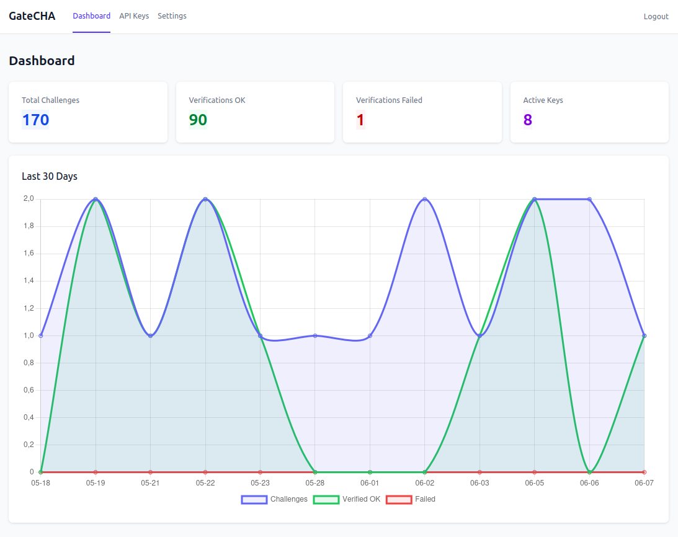
Task: Toggle the Challenges legend swatch
Action: (x=254, y=499)
